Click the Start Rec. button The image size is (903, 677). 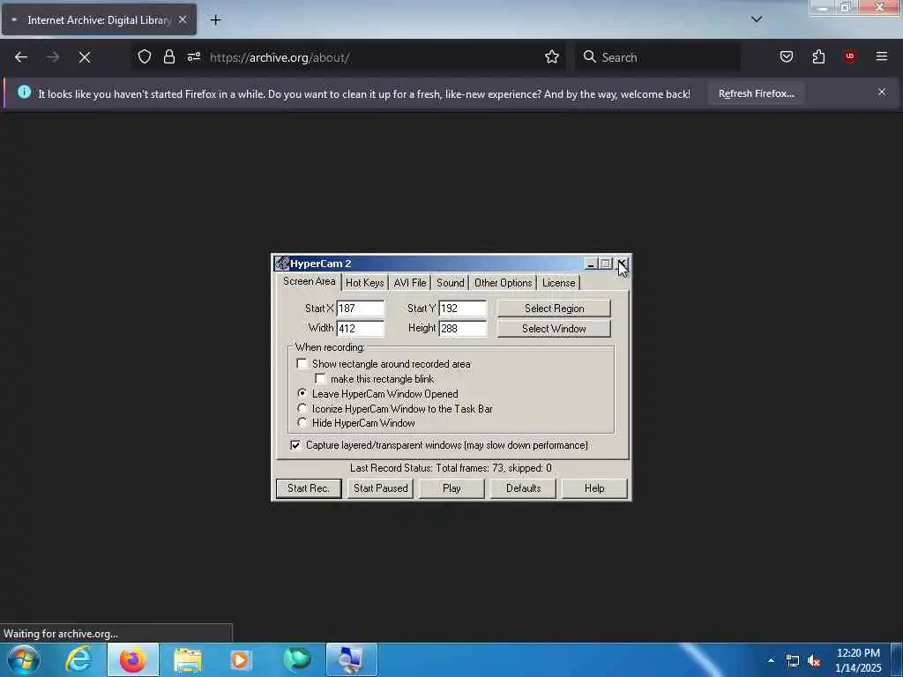(309, 488)
